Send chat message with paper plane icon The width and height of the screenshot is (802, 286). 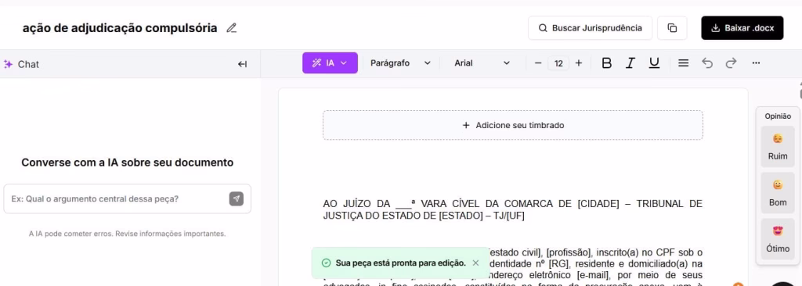237,198
